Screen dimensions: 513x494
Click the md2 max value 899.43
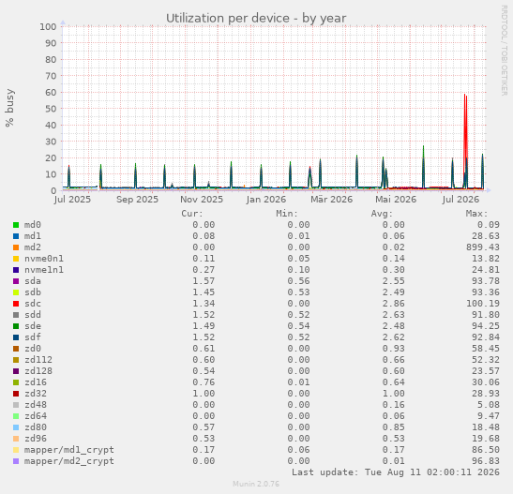pyautogui.click(x=483, y=247)
